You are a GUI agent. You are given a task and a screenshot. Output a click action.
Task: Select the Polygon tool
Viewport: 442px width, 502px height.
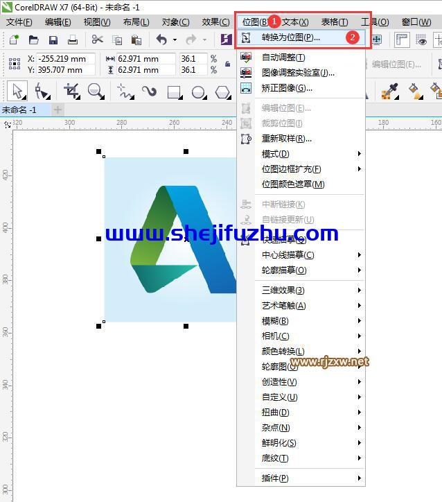pyautogui.click(x=223, y=92)
